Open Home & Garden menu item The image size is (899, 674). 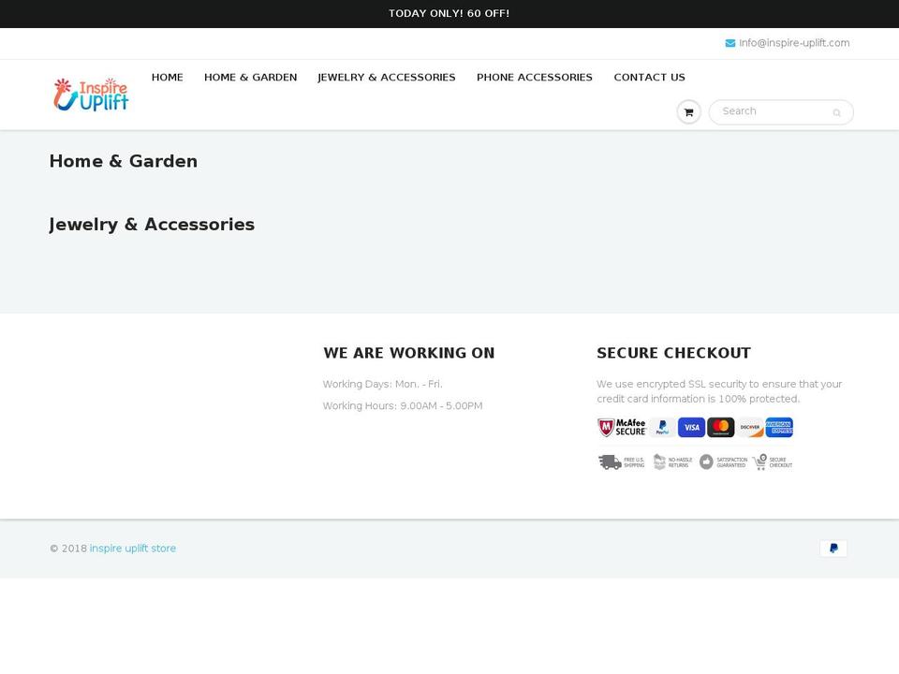[251, 78]
